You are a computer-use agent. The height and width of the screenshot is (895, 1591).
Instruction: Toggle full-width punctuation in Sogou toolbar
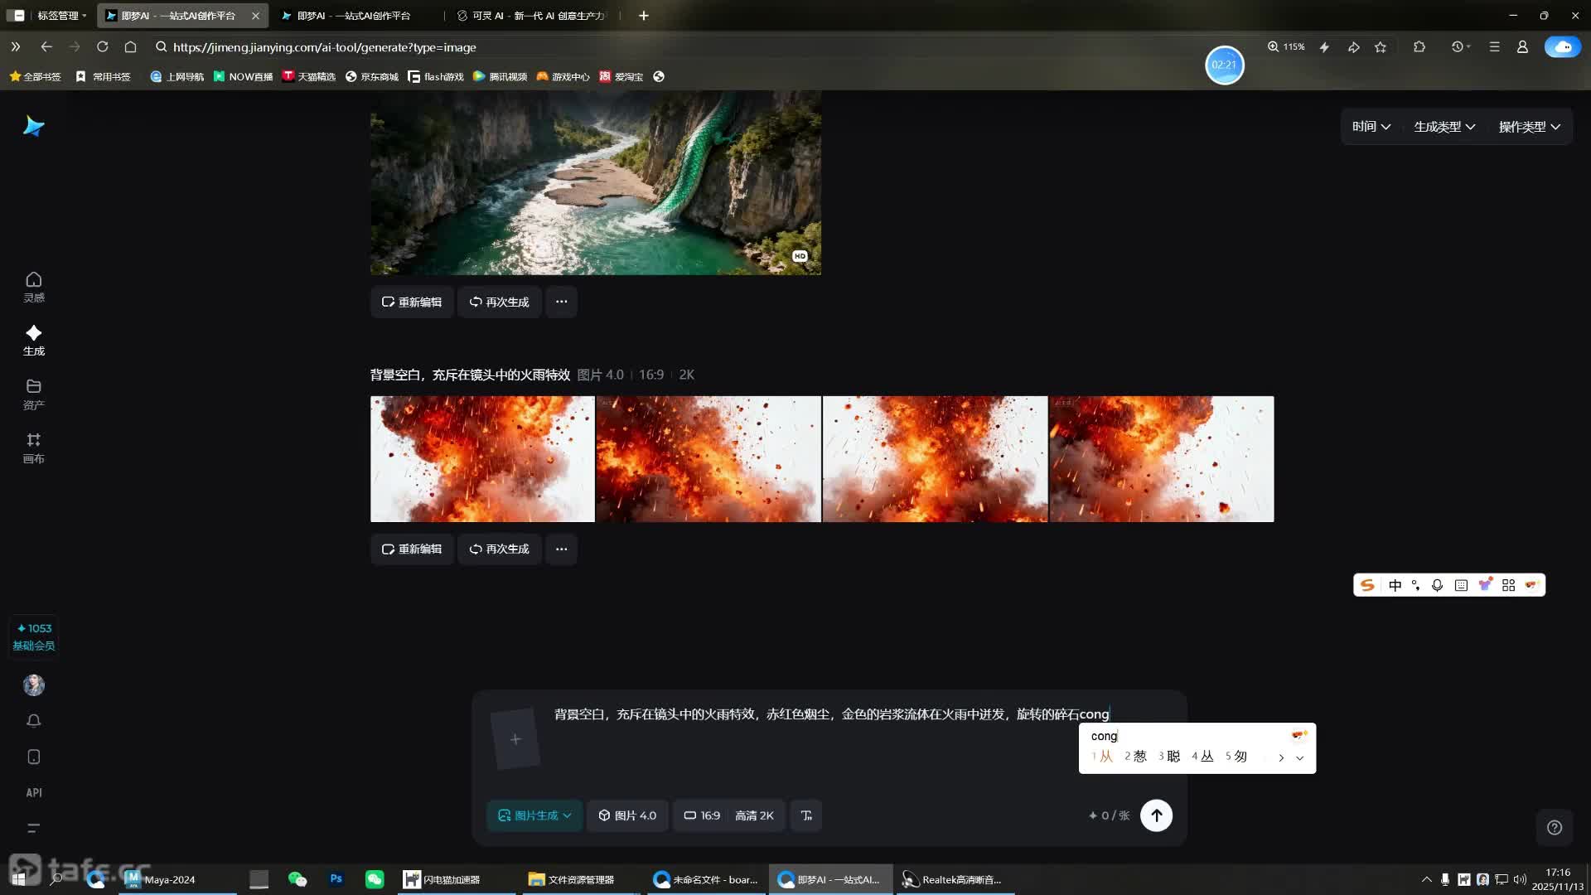pyautogui.click(x=1416, y=585)
